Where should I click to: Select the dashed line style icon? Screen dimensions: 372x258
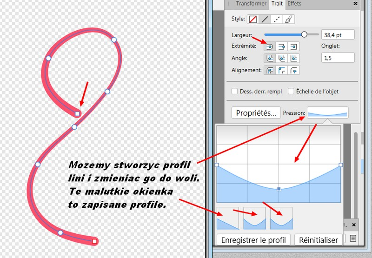click(x=277, y=19)
